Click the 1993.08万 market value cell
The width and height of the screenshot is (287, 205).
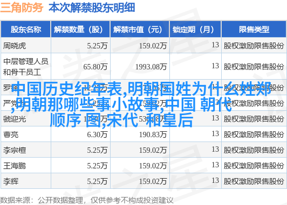tap(151, 67)
